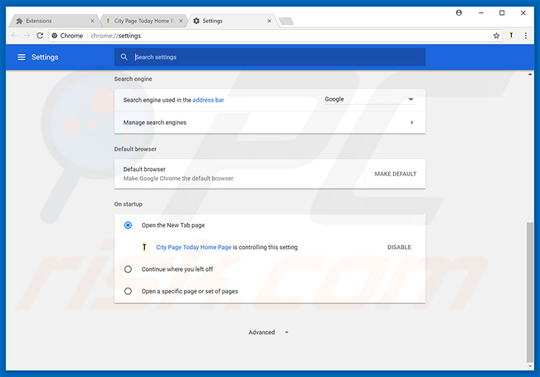Screen dimensions: 540x377
Task: Open Chrome's three-dot menu
Action: [x=526, y=36]
